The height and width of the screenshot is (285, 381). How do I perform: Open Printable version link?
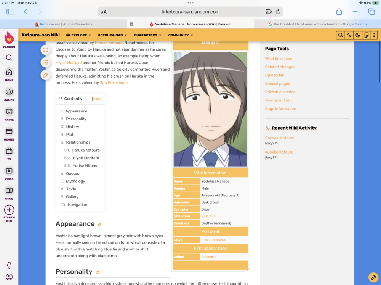tap(280, 92)
